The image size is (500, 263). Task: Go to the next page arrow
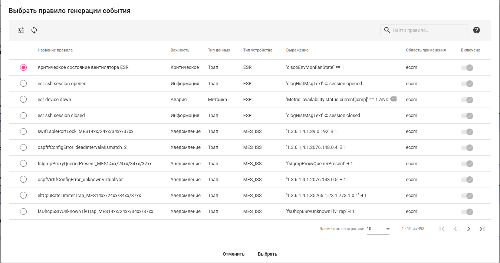pyautogui.click(x=469, y=229)
